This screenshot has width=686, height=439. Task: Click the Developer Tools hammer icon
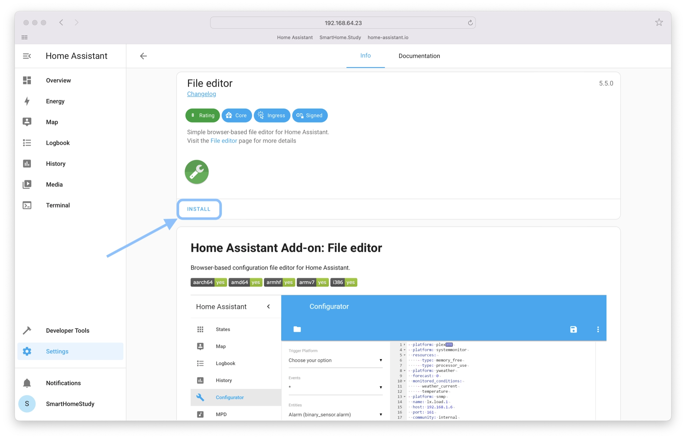[27, 330]
